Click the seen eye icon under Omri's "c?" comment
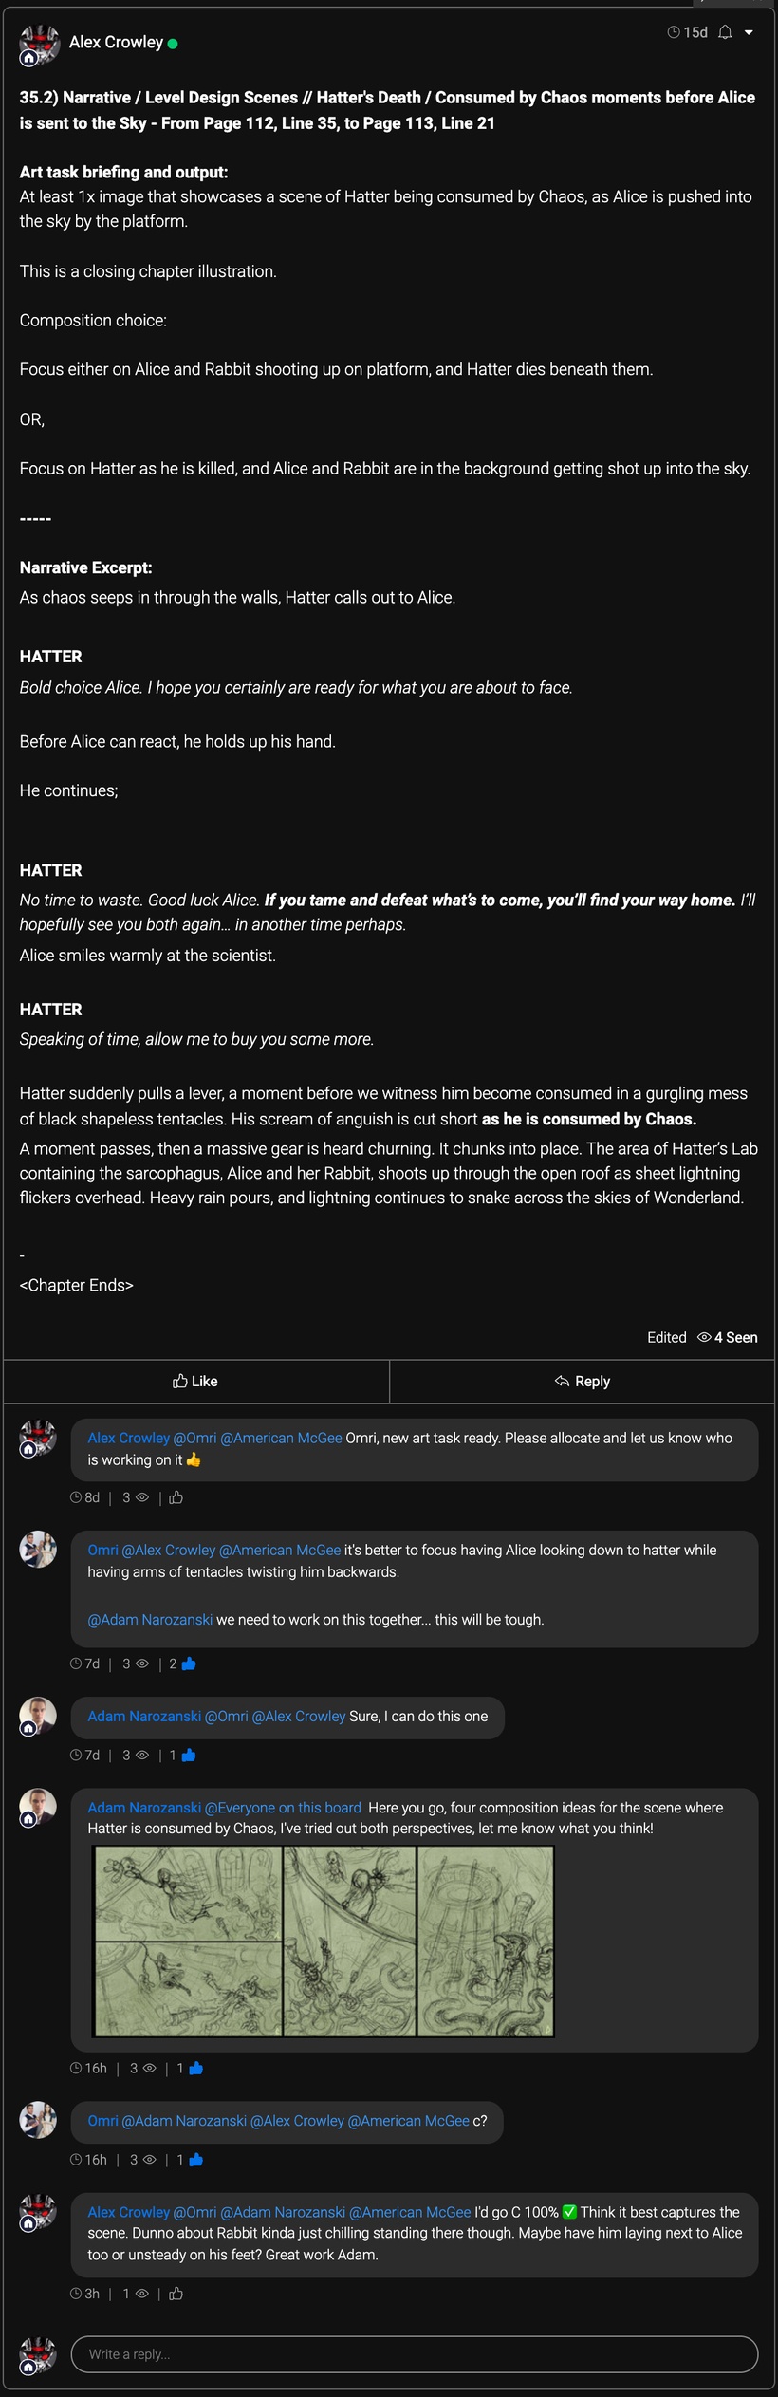Viewport: 778px width, 2397px height. pos(149,2159)
